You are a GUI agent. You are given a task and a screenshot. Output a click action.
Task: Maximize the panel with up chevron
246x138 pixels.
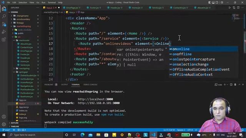click(239, 84)
